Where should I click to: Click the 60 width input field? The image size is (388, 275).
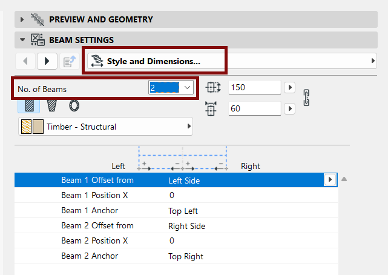point(255,108)
